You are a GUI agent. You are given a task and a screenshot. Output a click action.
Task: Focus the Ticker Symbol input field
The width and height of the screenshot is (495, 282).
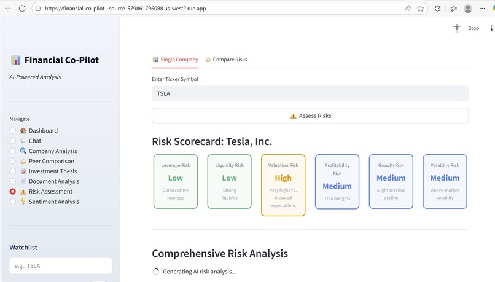click(x=310, y=93)
